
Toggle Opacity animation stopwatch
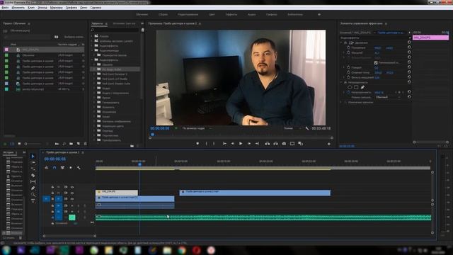348,93
